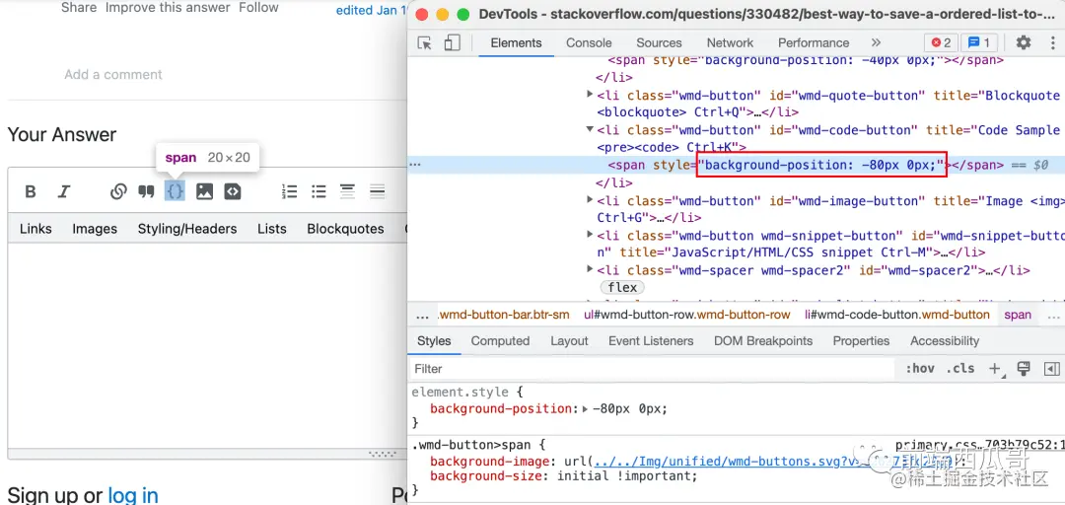The height and width of the screenshot is (505, 1065).
Task: Click Follow link under answer
Action: (x=258, y=8)
